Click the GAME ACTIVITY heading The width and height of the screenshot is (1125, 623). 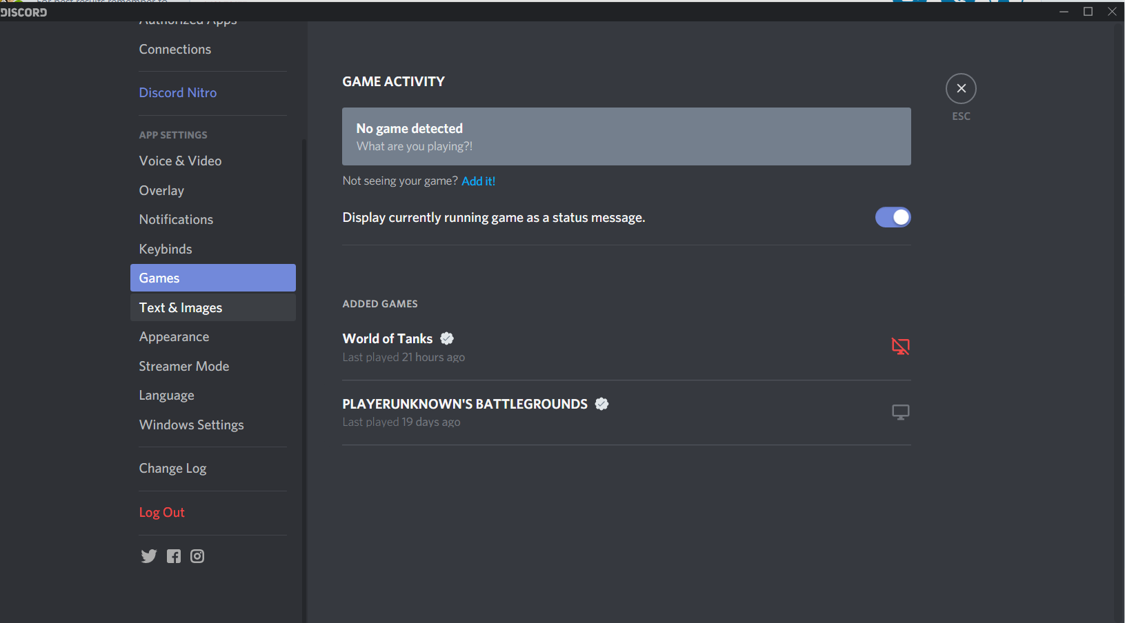(394, 81)
